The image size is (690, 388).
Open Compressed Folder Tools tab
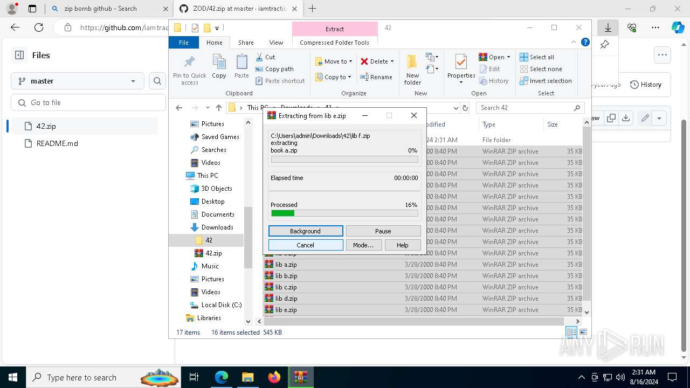(335, 43)
